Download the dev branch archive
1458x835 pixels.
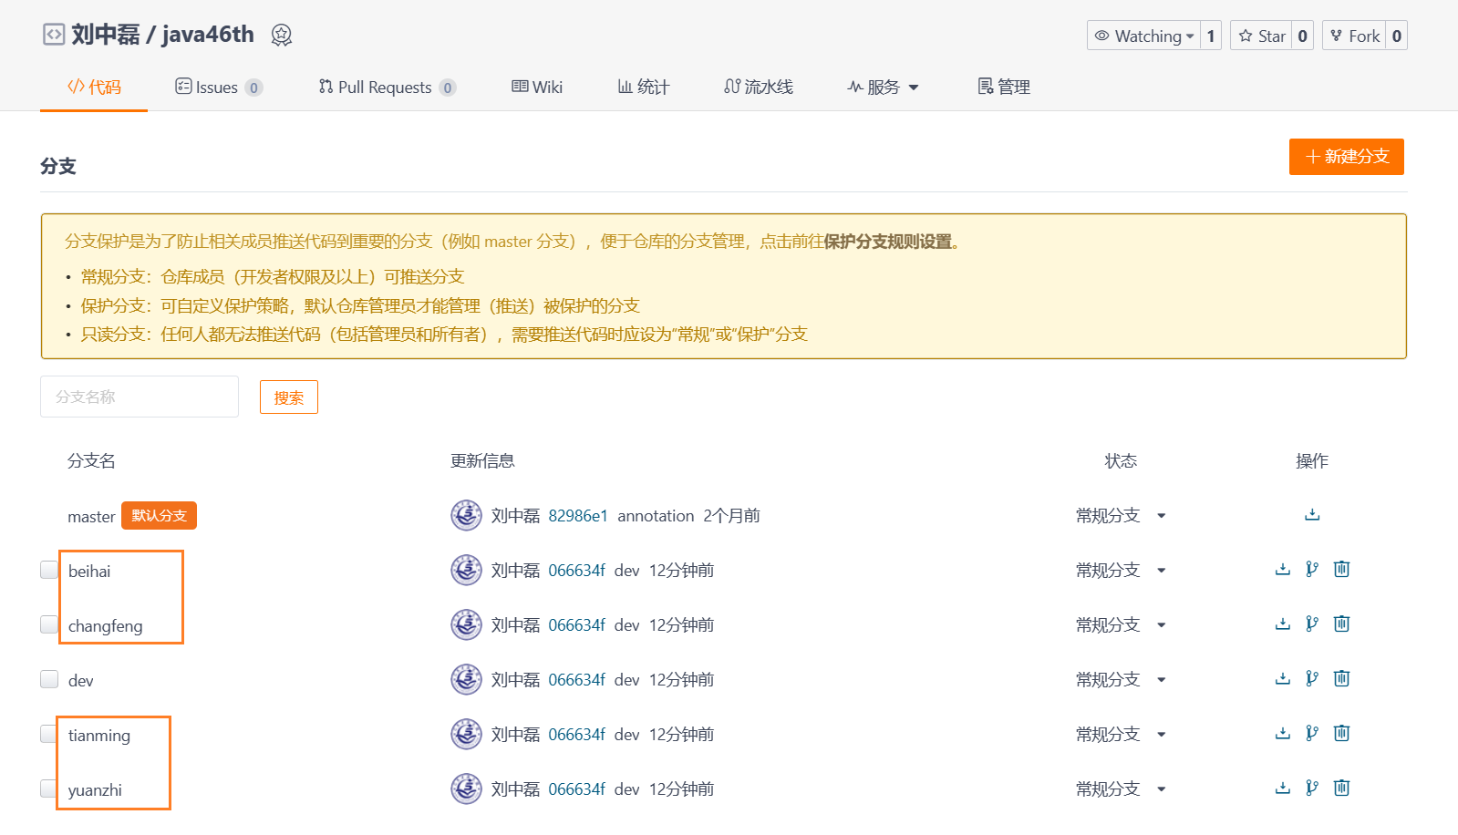[1283, 679]
